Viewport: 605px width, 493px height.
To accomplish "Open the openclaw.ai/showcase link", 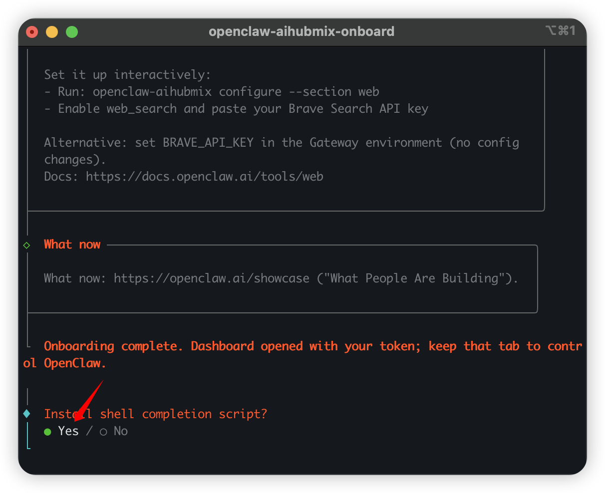I will click(212, 278).
